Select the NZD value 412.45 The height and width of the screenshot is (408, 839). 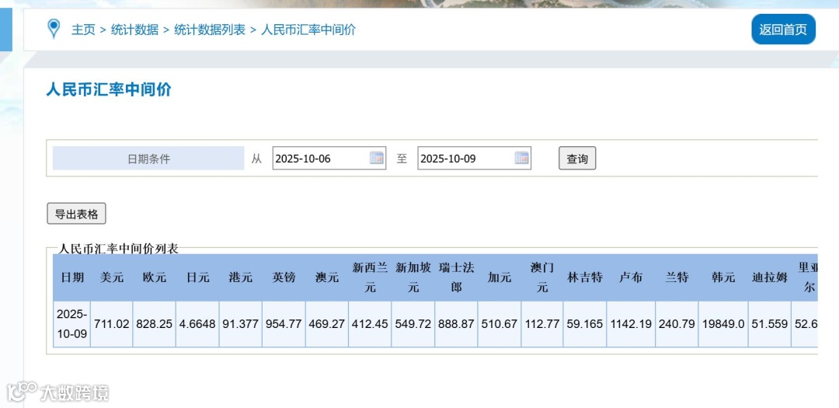370,324
